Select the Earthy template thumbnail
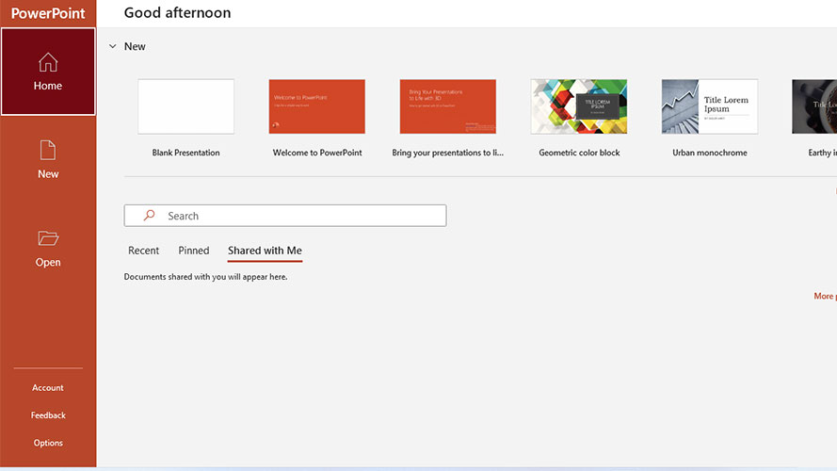 (x=814, y=106)
